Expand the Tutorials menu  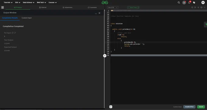[x=8, y=2]
